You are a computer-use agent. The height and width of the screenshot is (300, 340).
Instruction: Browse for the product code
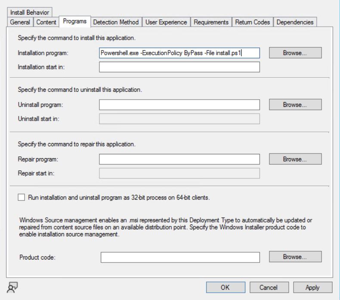click(x=295, y=257)
